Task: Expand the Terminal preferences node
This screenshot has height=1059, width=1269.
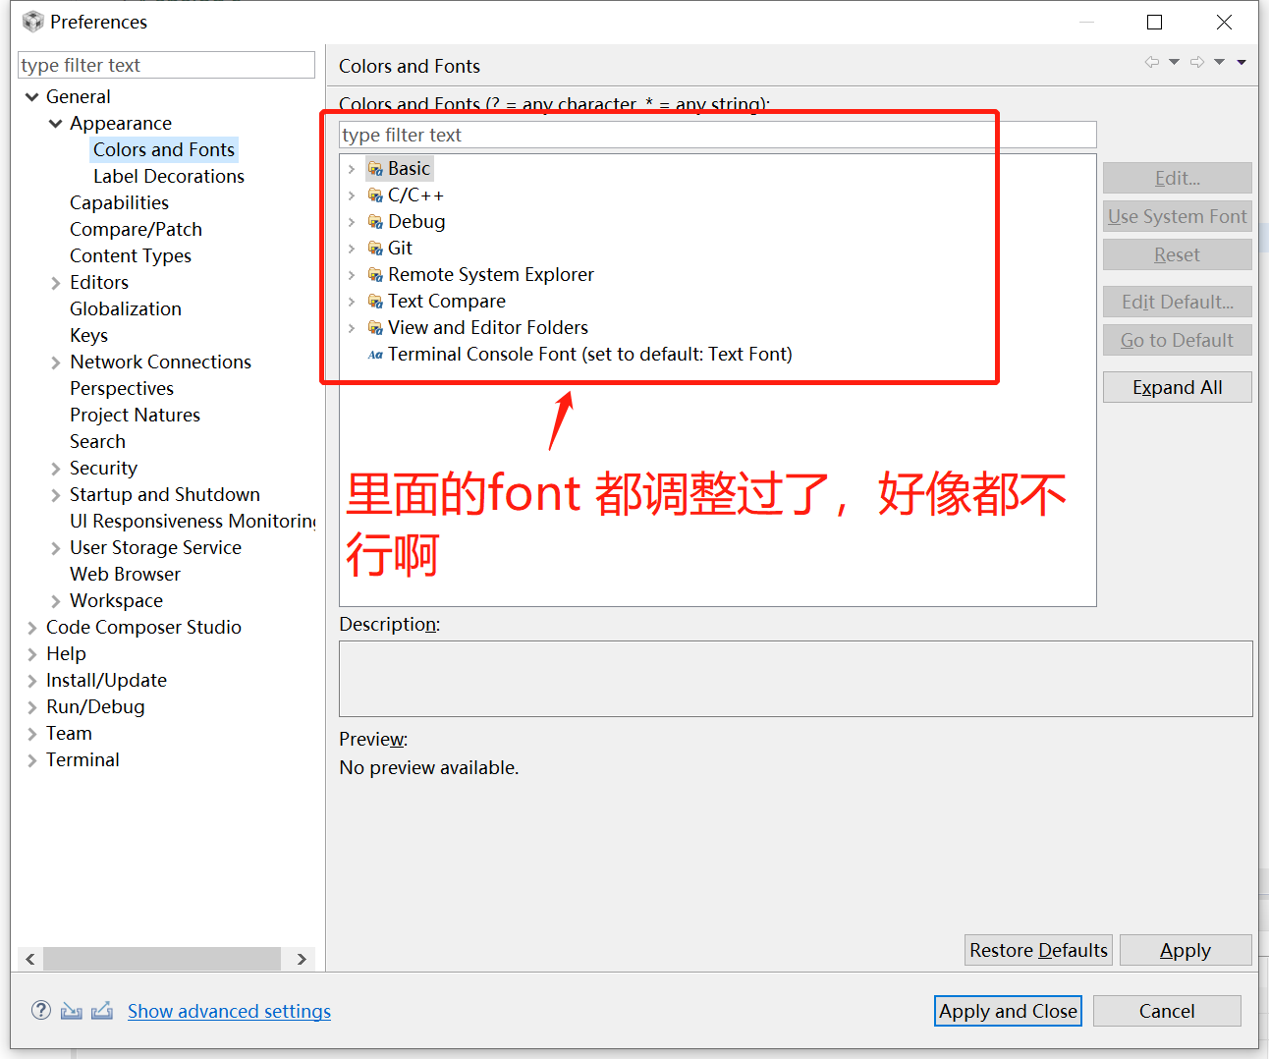Action: coord(32,760)
